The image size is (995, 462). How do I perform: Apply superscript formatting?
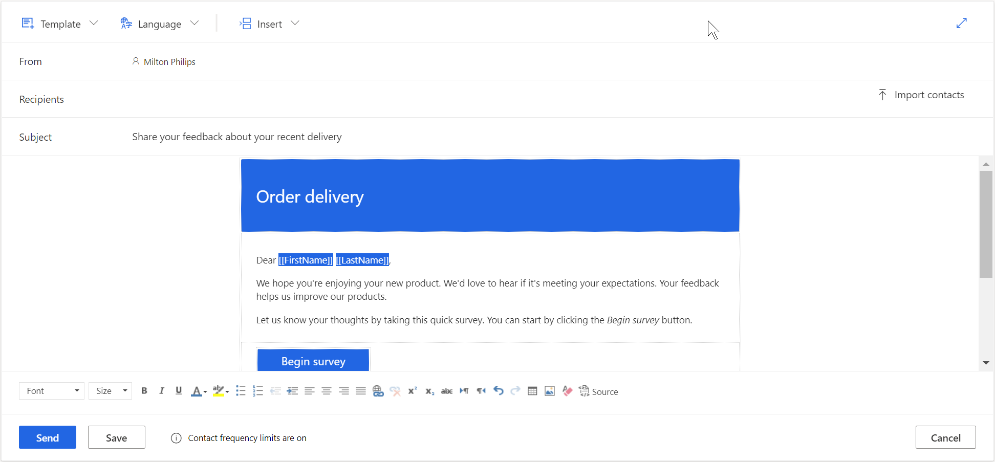coord(413,391)
